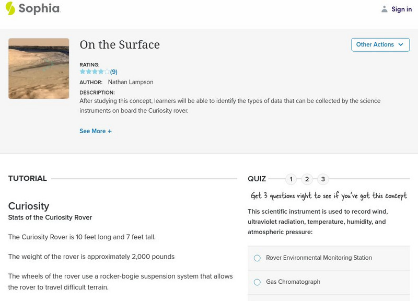Click the Sign in link
Image resolution: width=418 pixels, height=301 pixels.
401,9
